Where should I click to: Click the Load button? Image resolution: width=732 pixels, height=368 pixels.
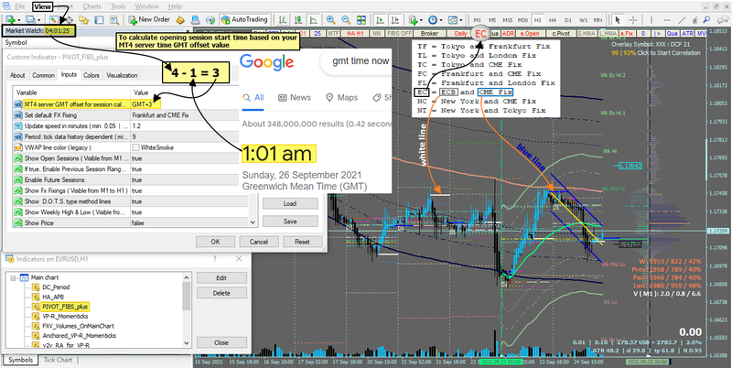290,203
